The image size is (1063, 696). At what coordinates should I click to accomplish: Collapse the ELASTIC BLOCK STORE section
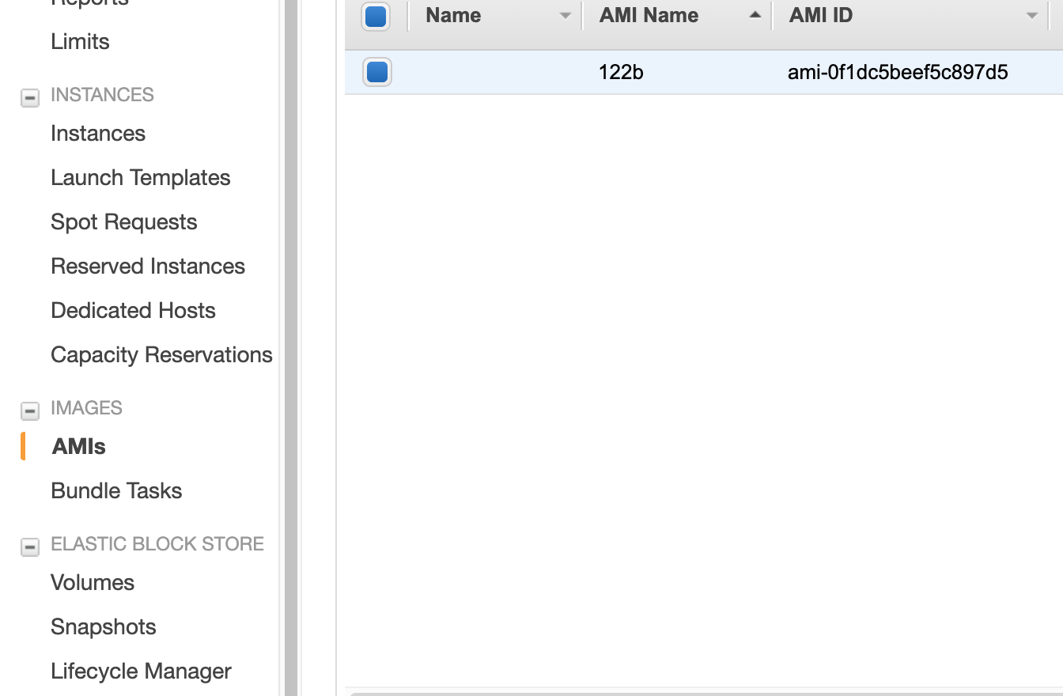tap(30, 547)
